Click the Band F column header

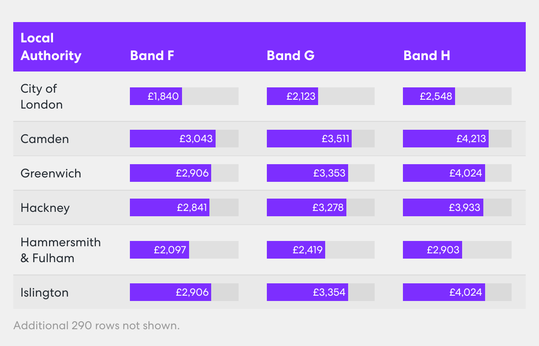coord(152,56)
